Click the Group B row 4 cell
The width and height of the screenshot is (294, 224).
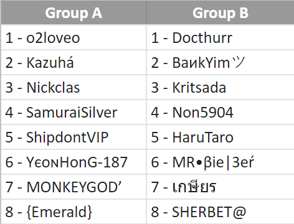(x=220, y=112)
